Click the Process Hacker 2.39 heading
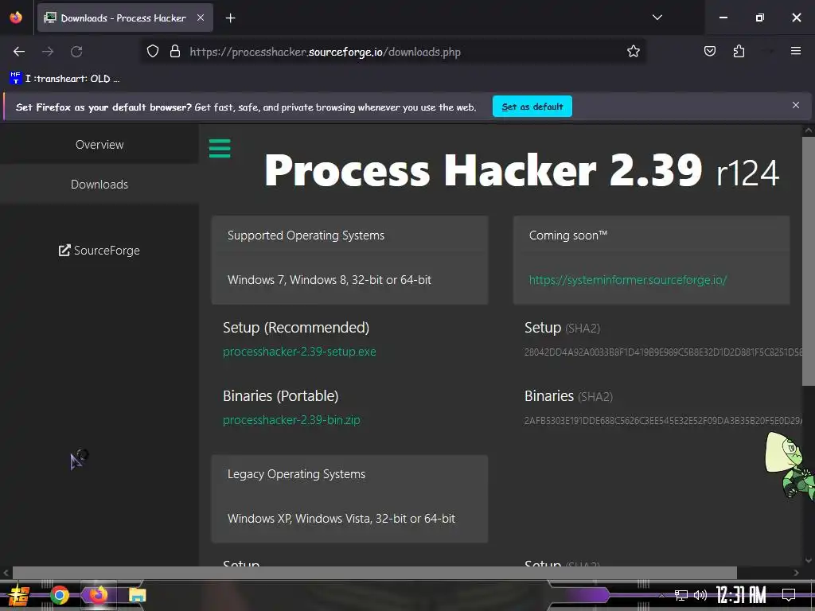Viewport: 815px width, 611px height. [521, 170]
